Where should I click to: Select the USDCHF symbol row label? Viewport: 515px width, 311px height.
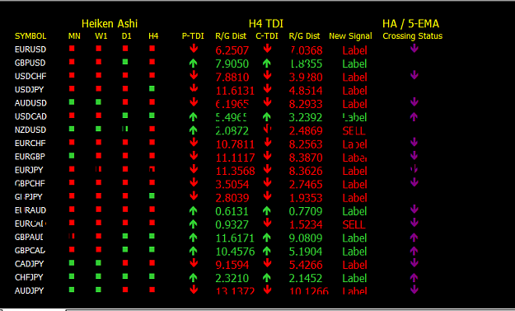pyautogui.click(x=30, y=76)
